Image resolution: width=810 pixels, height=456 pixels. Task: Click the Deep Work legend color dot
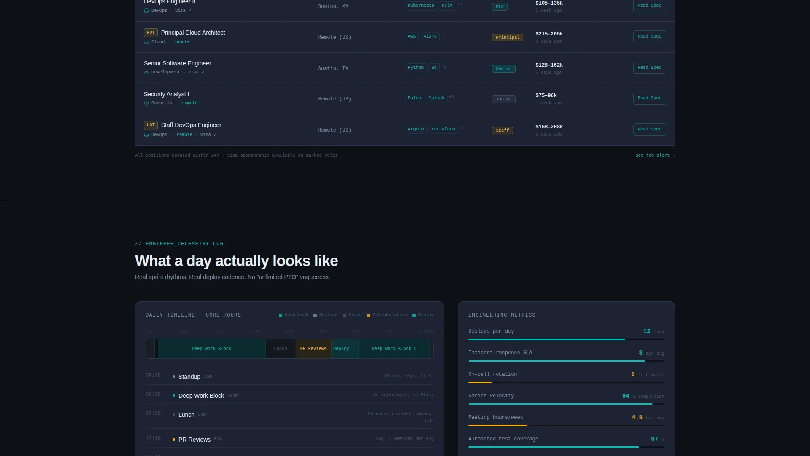(x=281, y=315)
